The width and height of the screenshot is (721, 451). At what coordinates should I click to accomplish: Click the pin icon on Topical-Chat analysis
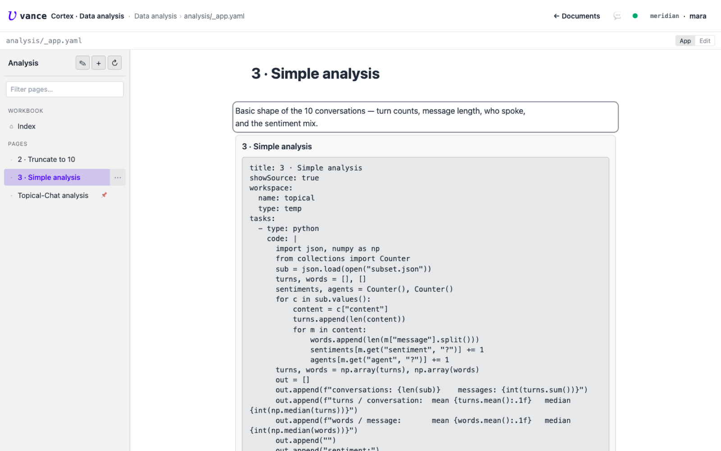(x=104, y=195)
